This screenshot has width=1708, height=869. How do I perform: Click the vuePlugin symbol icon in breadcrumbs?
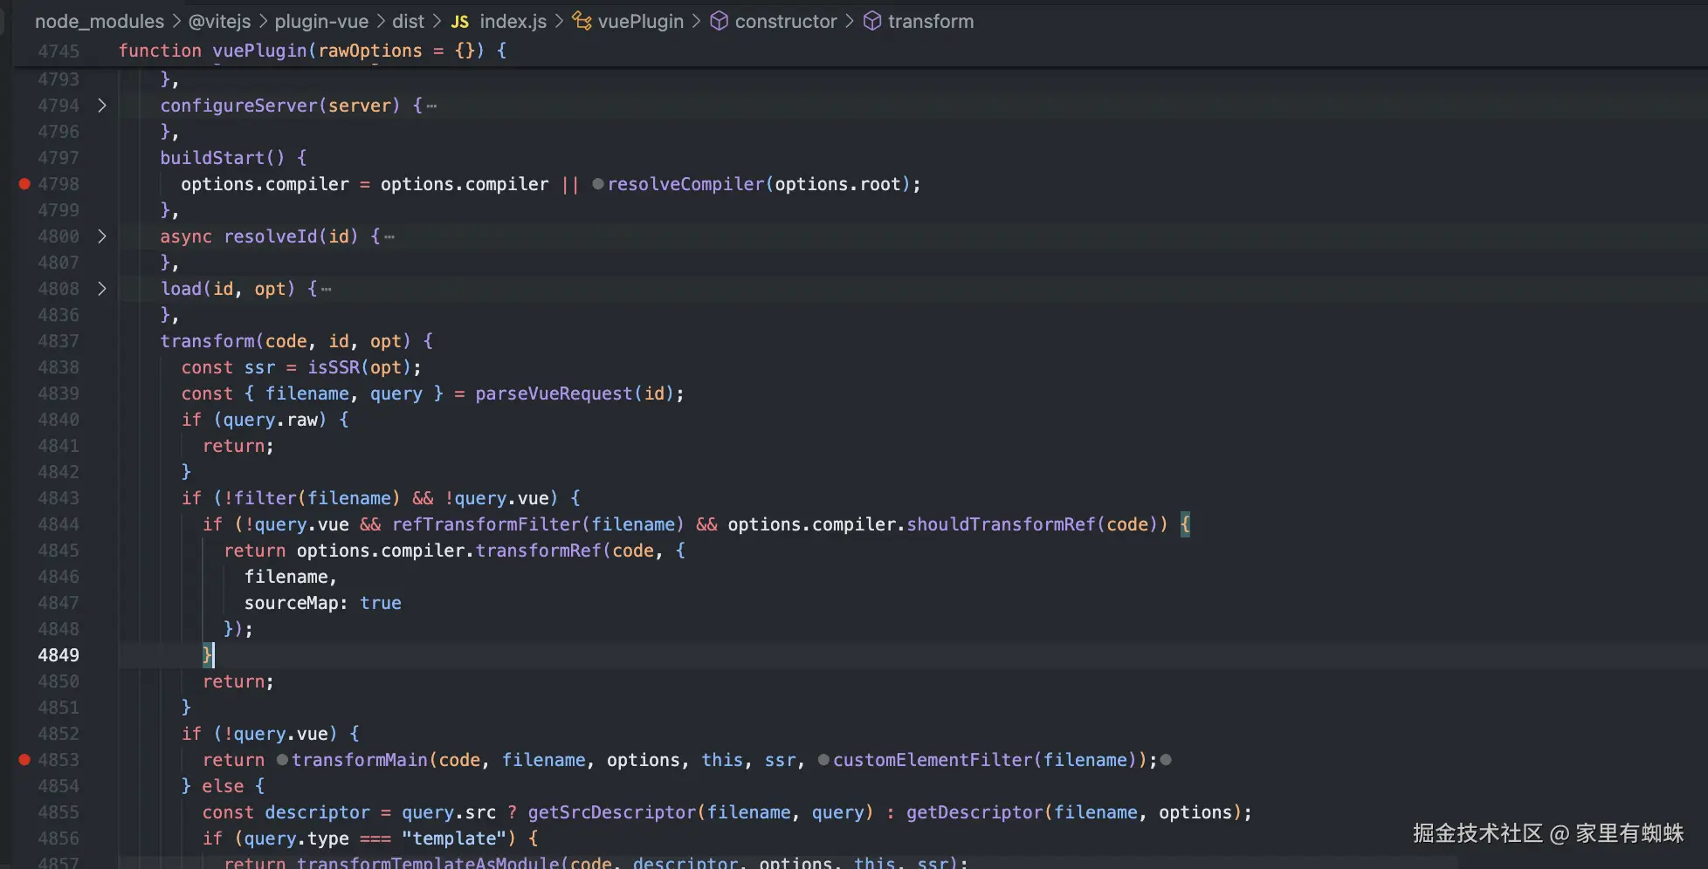point(582,21)
